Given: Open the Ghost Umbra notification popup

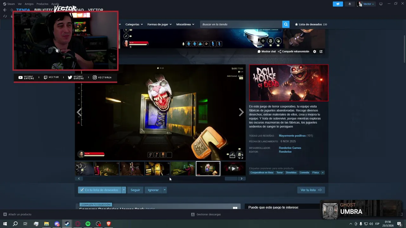Looking at the screenshot, I should pos(361,209).
